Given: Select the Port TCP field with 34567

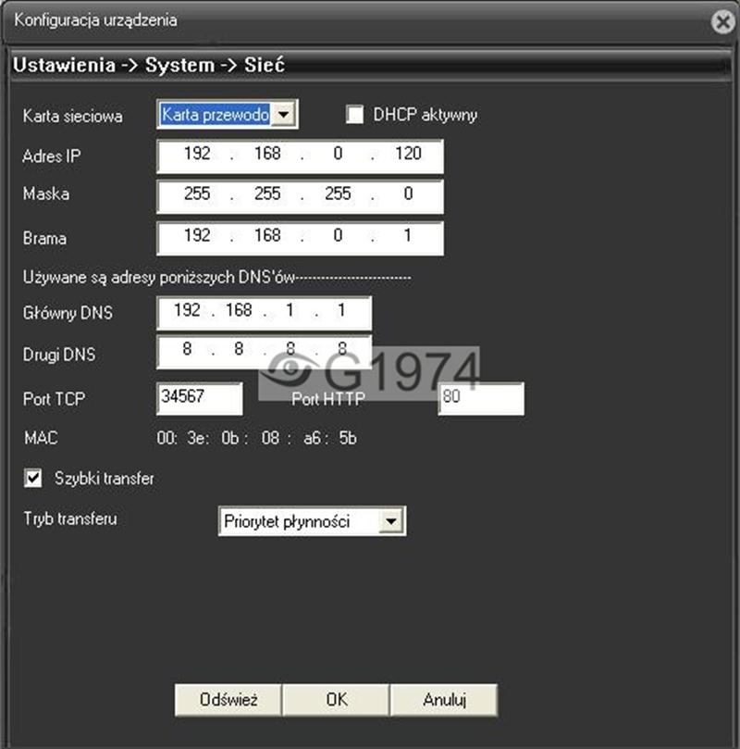Looking at the screenshot, I should 200,398.
